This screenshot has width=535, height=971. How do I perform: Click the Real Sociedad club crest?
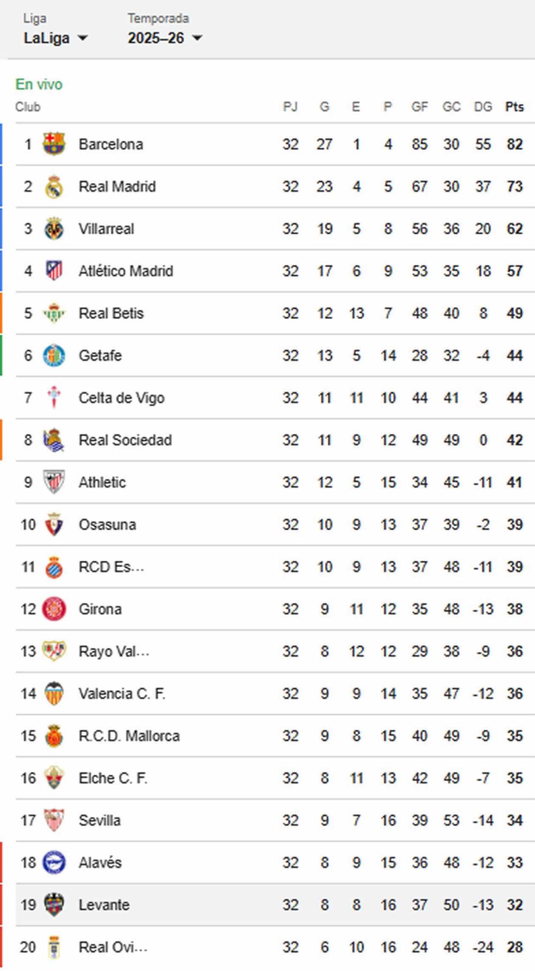(53, 440)
